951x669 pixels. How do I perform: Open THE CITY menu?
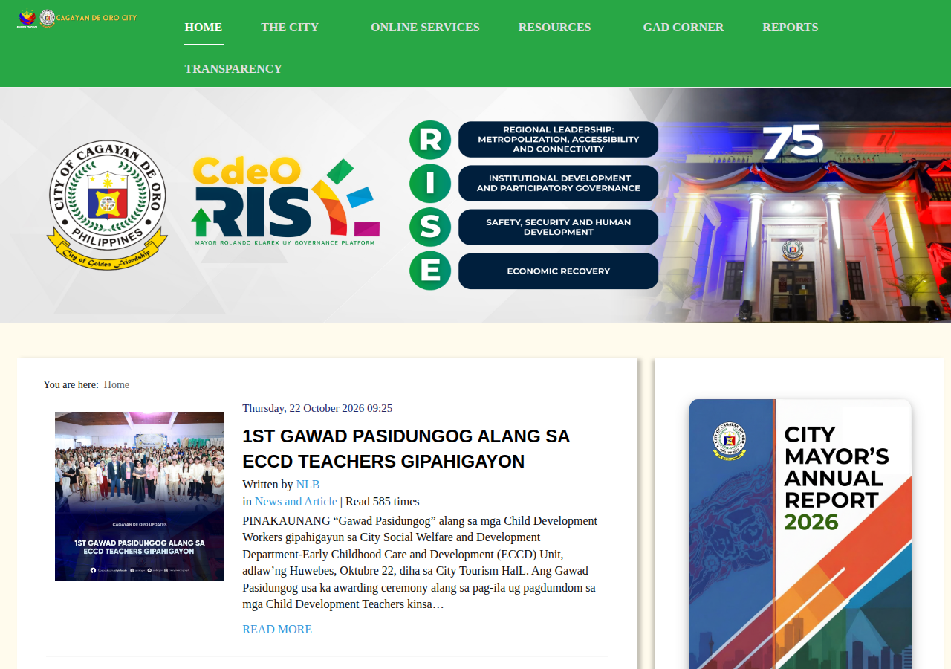pos(290,28)
